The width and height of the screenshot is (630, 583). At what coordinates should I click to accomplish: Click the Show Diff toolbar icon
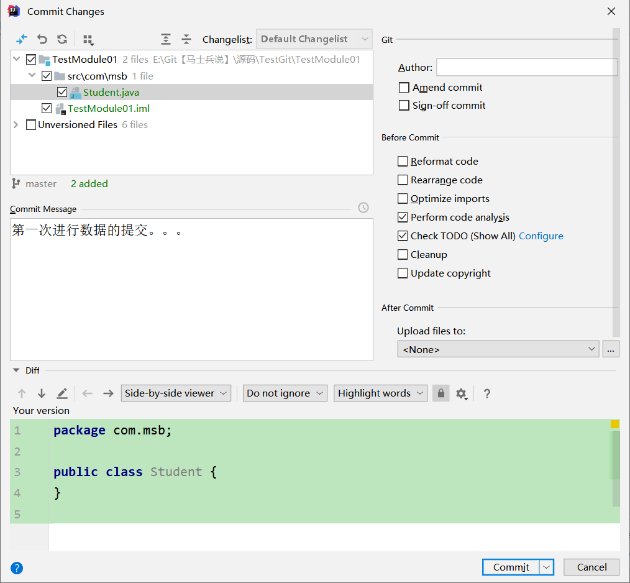(x=22, y=39)
